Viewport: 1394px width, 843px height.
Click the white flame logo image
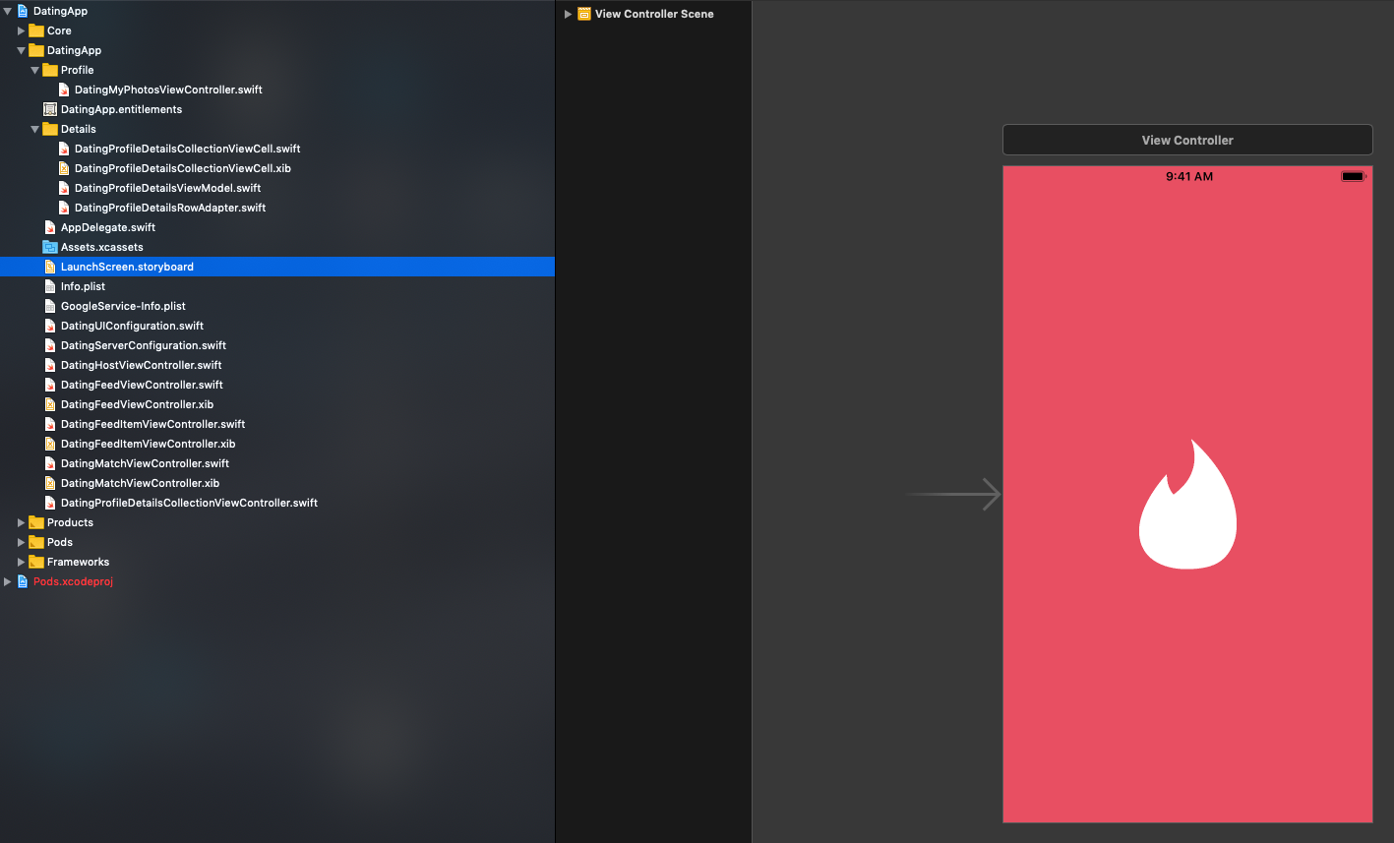click(x=1187, y=505)
